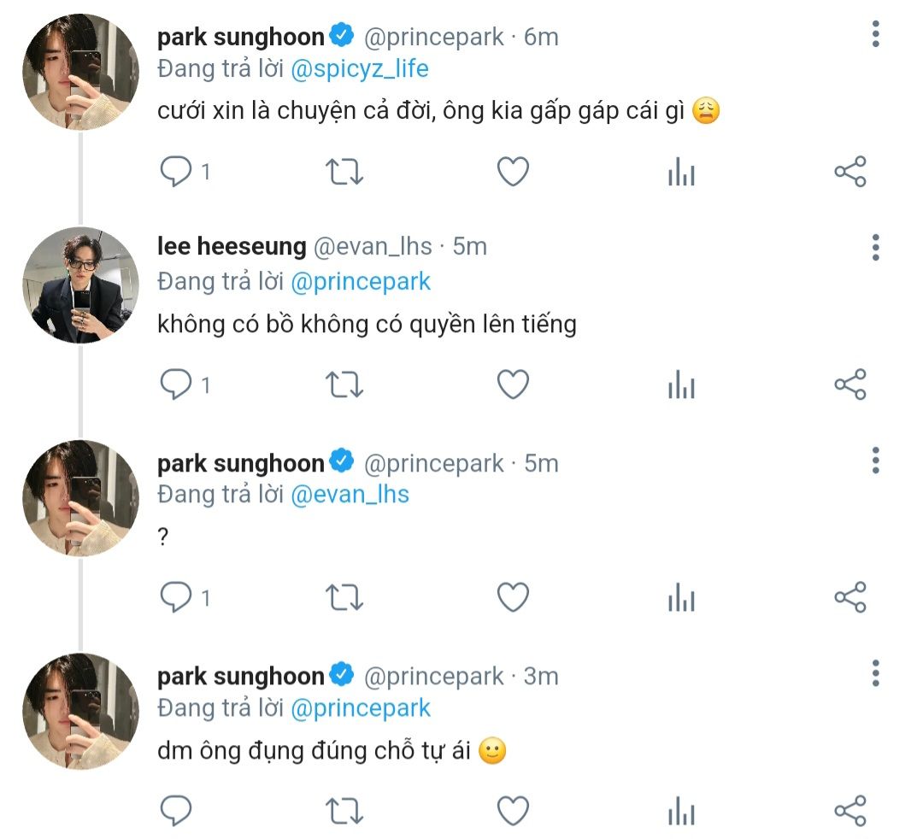Open lee heeseung's profile picture
Screen dimensions: 923x839
(x=80, y=285)
